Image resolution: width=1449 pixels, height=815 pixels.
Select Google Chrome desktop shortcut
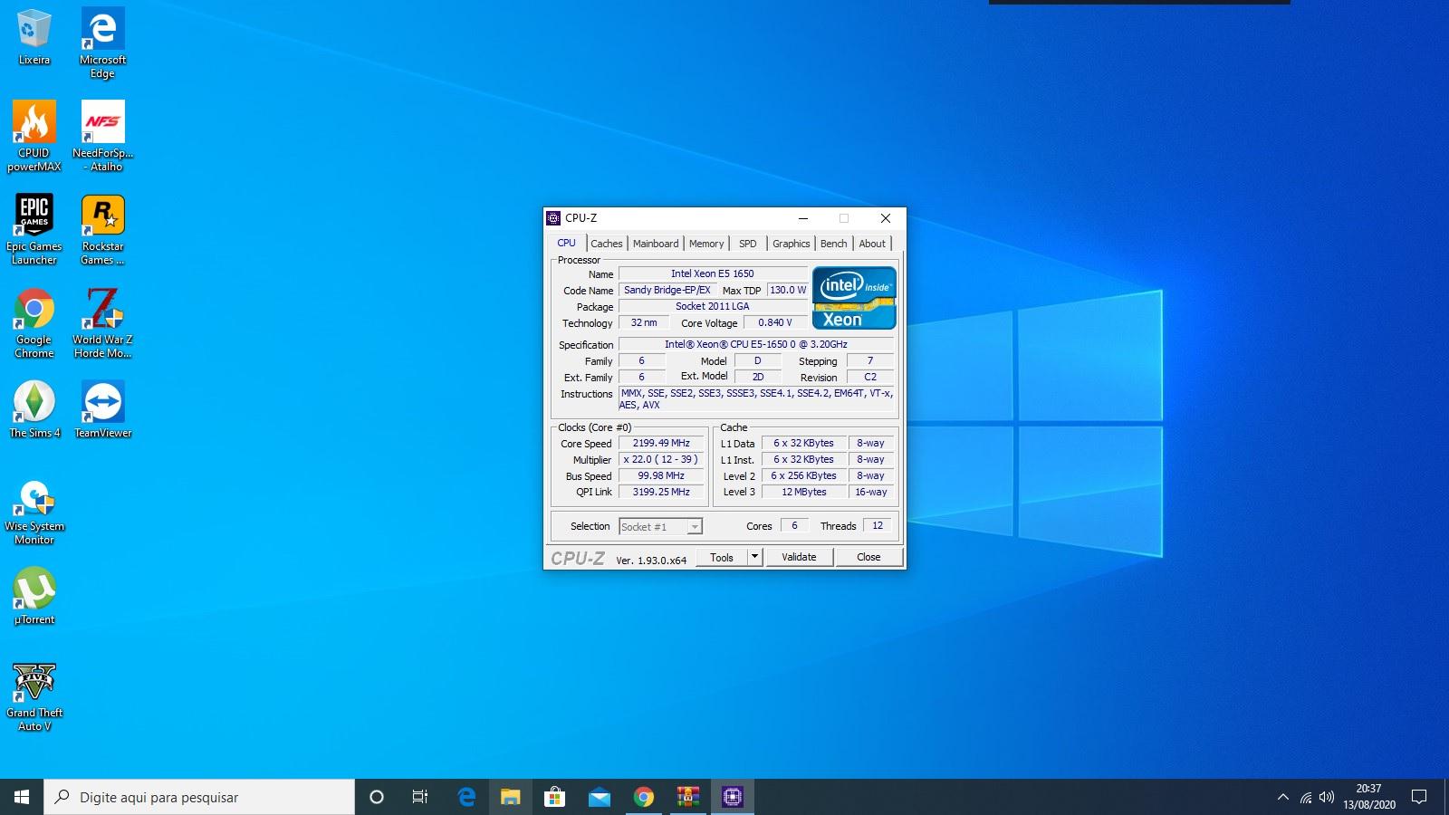pos(34,322)
